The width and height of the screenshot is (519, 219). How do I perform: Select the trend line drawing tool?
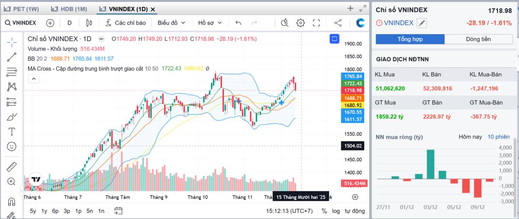tap(12, 57)
